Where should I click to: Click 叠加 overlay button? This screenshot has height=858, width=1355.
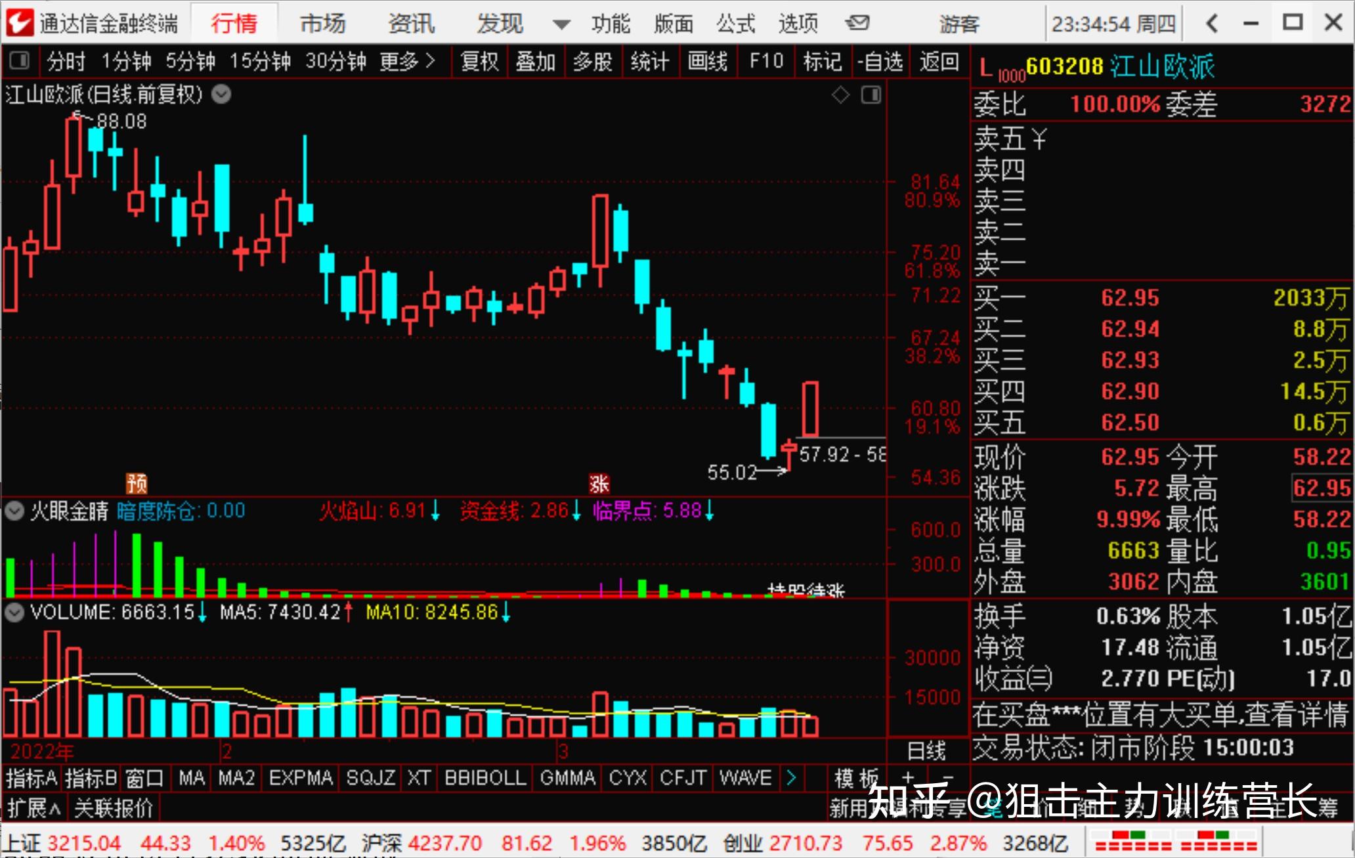[536, 61]
